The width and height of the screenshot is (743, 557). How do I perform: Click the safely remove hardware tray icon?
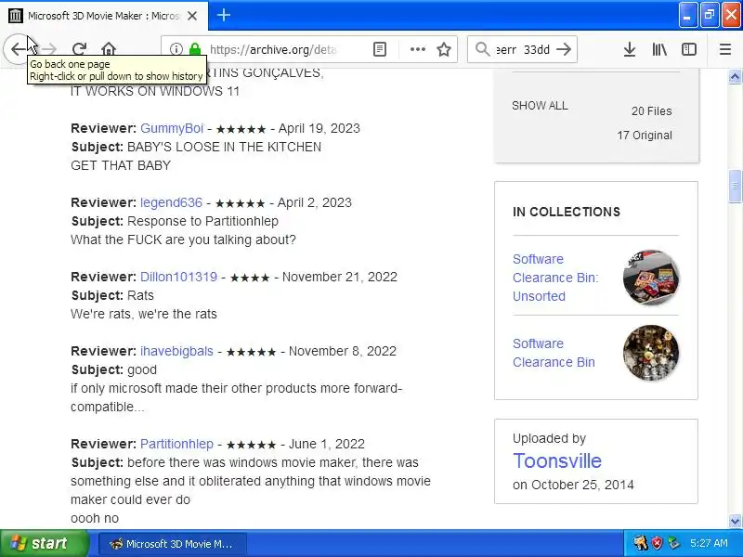tap(673, 543)
